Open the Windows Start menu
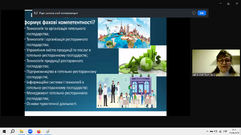 point(4,131)
